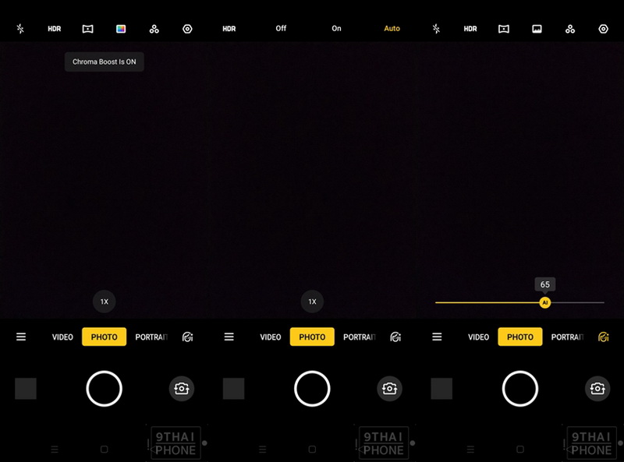Switch wide-angle lens in the beauty slider screen
This screenshot has width=624, height=462.
pos(503,29)
